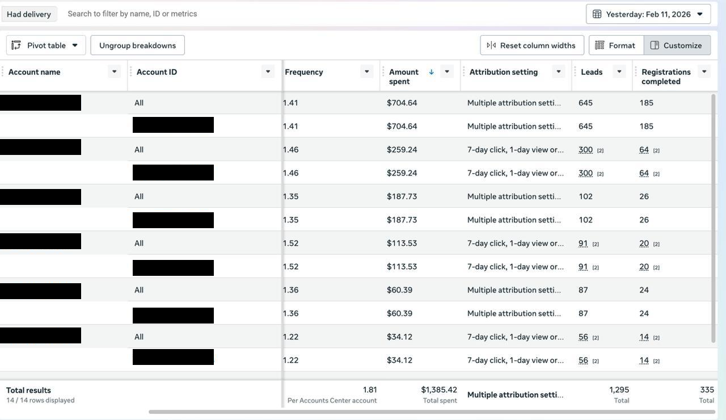Open the Attribution setting column dropdown
This screenshot has height=420, width=726.
pos(558,72)
